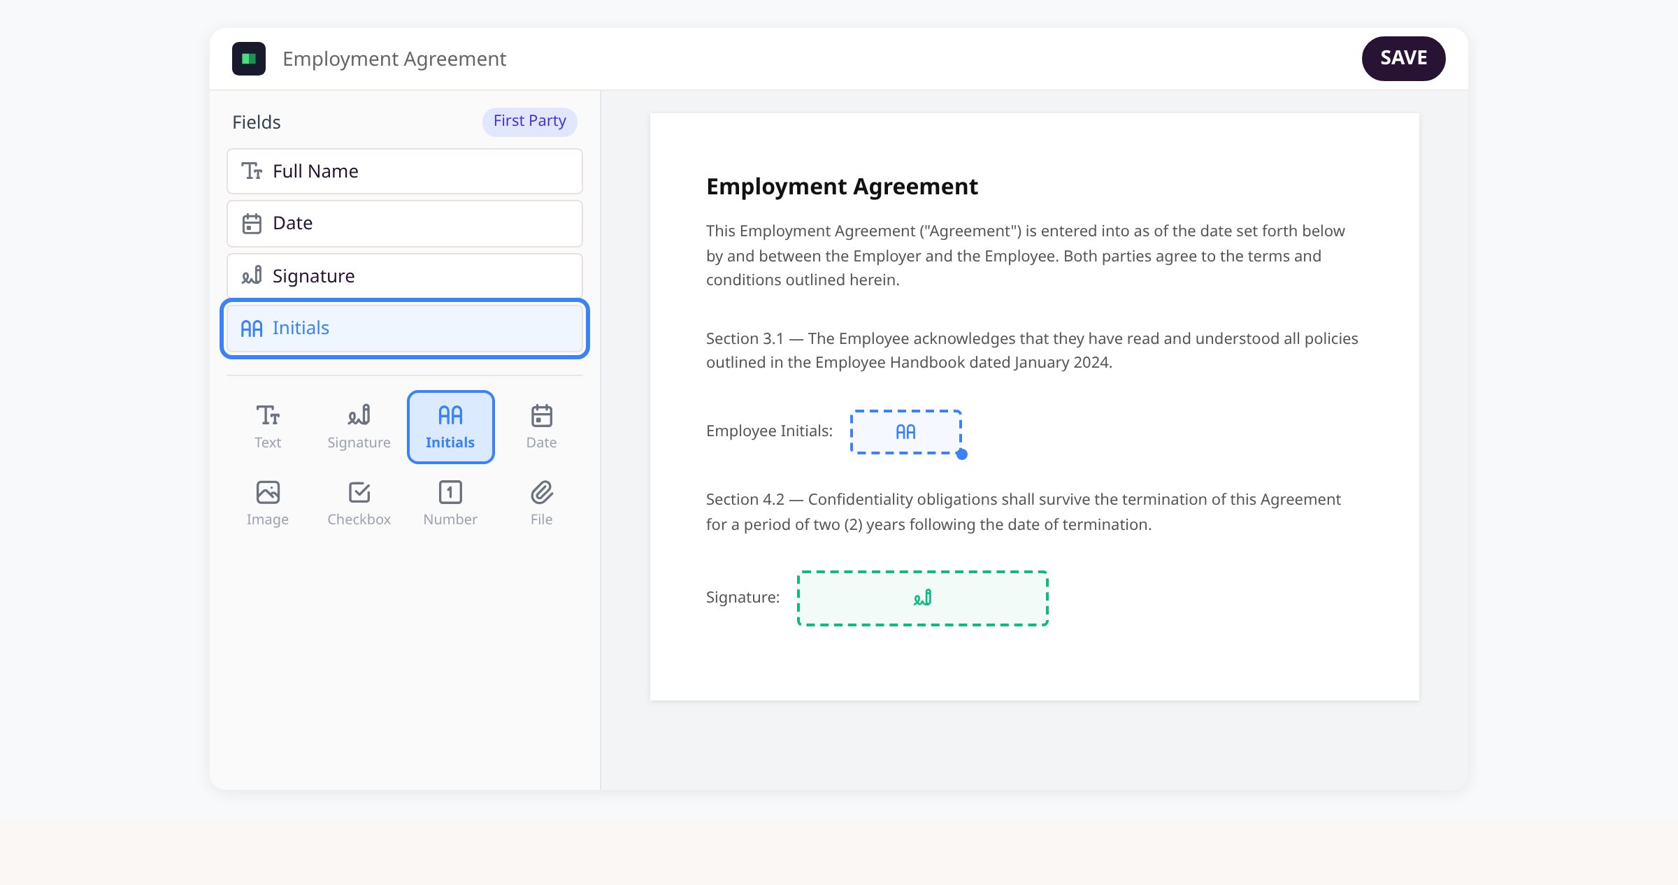Click the Save button
1678x885 pixels.
[1403, 59]
